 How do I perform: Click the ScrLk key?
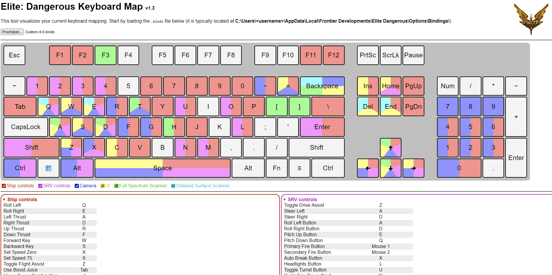(x=391, y=55)
